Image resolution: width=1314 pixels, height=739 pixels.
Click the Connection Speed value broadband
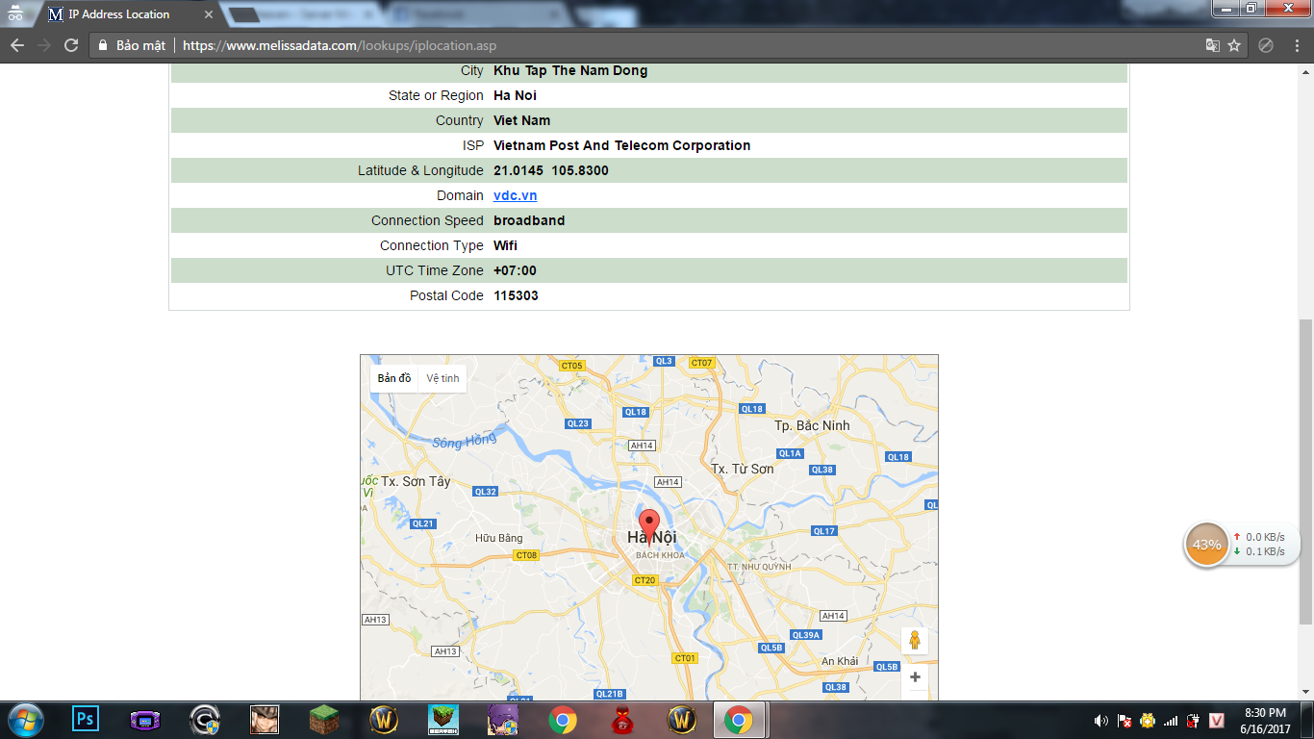tap(529, 220)
